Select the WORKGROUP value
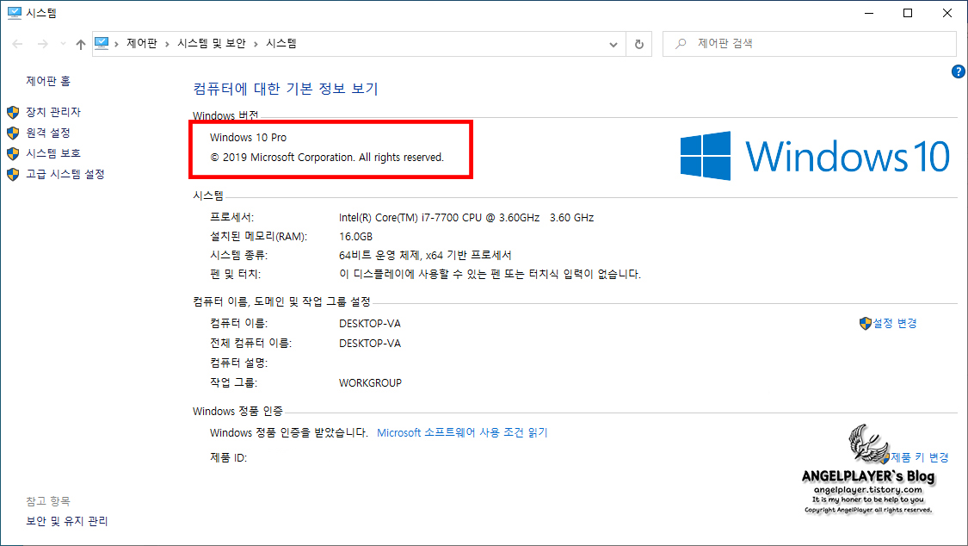 (370, 383)
